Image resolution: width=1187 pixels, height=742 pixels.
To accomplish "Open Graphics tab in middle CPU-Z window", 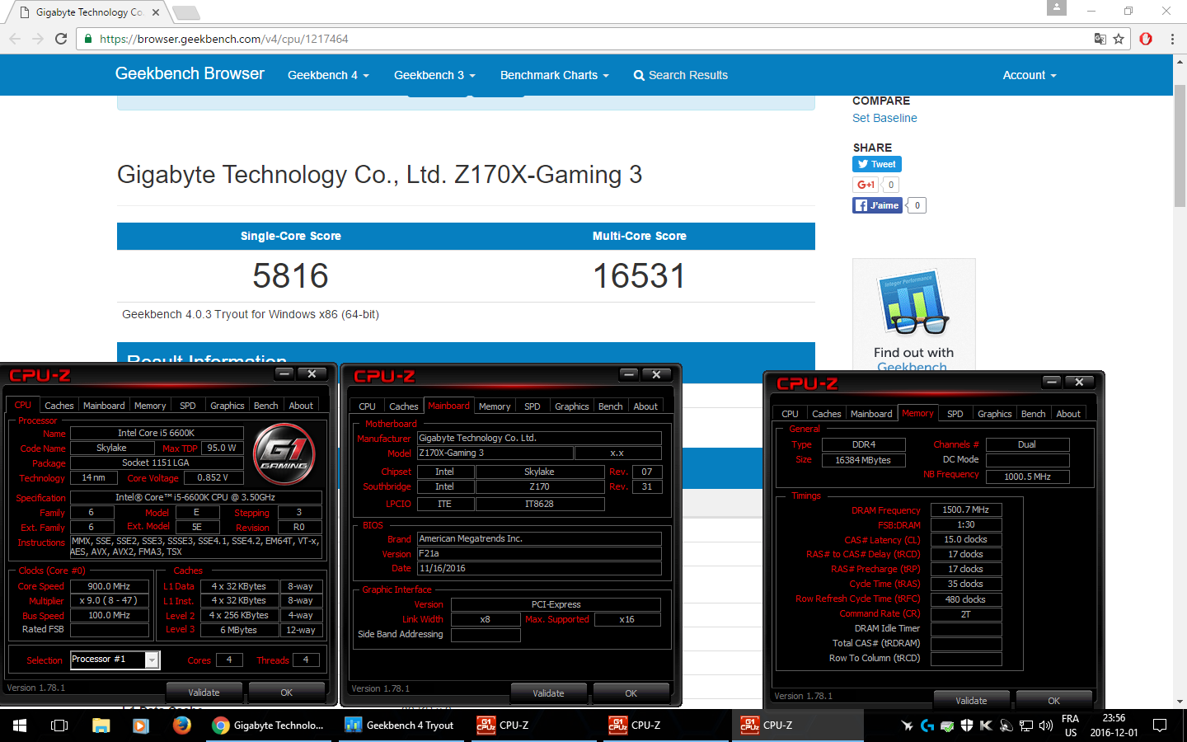I will tap(572, 406).
